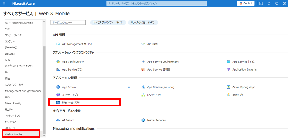Select the 統合 category
Screen dimensions: 288x139
click(x=8, y=79)
